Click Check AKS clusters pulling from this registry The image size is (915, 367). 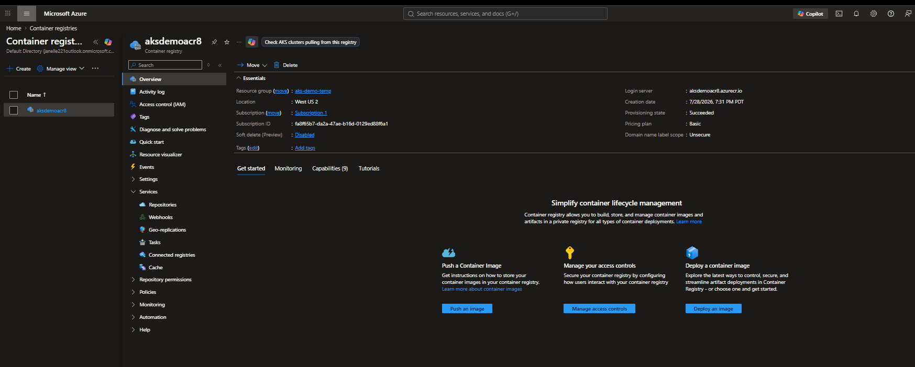click(x=311, y=42)
